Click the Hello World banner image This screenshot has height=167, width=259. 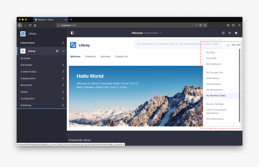[136, 96]
